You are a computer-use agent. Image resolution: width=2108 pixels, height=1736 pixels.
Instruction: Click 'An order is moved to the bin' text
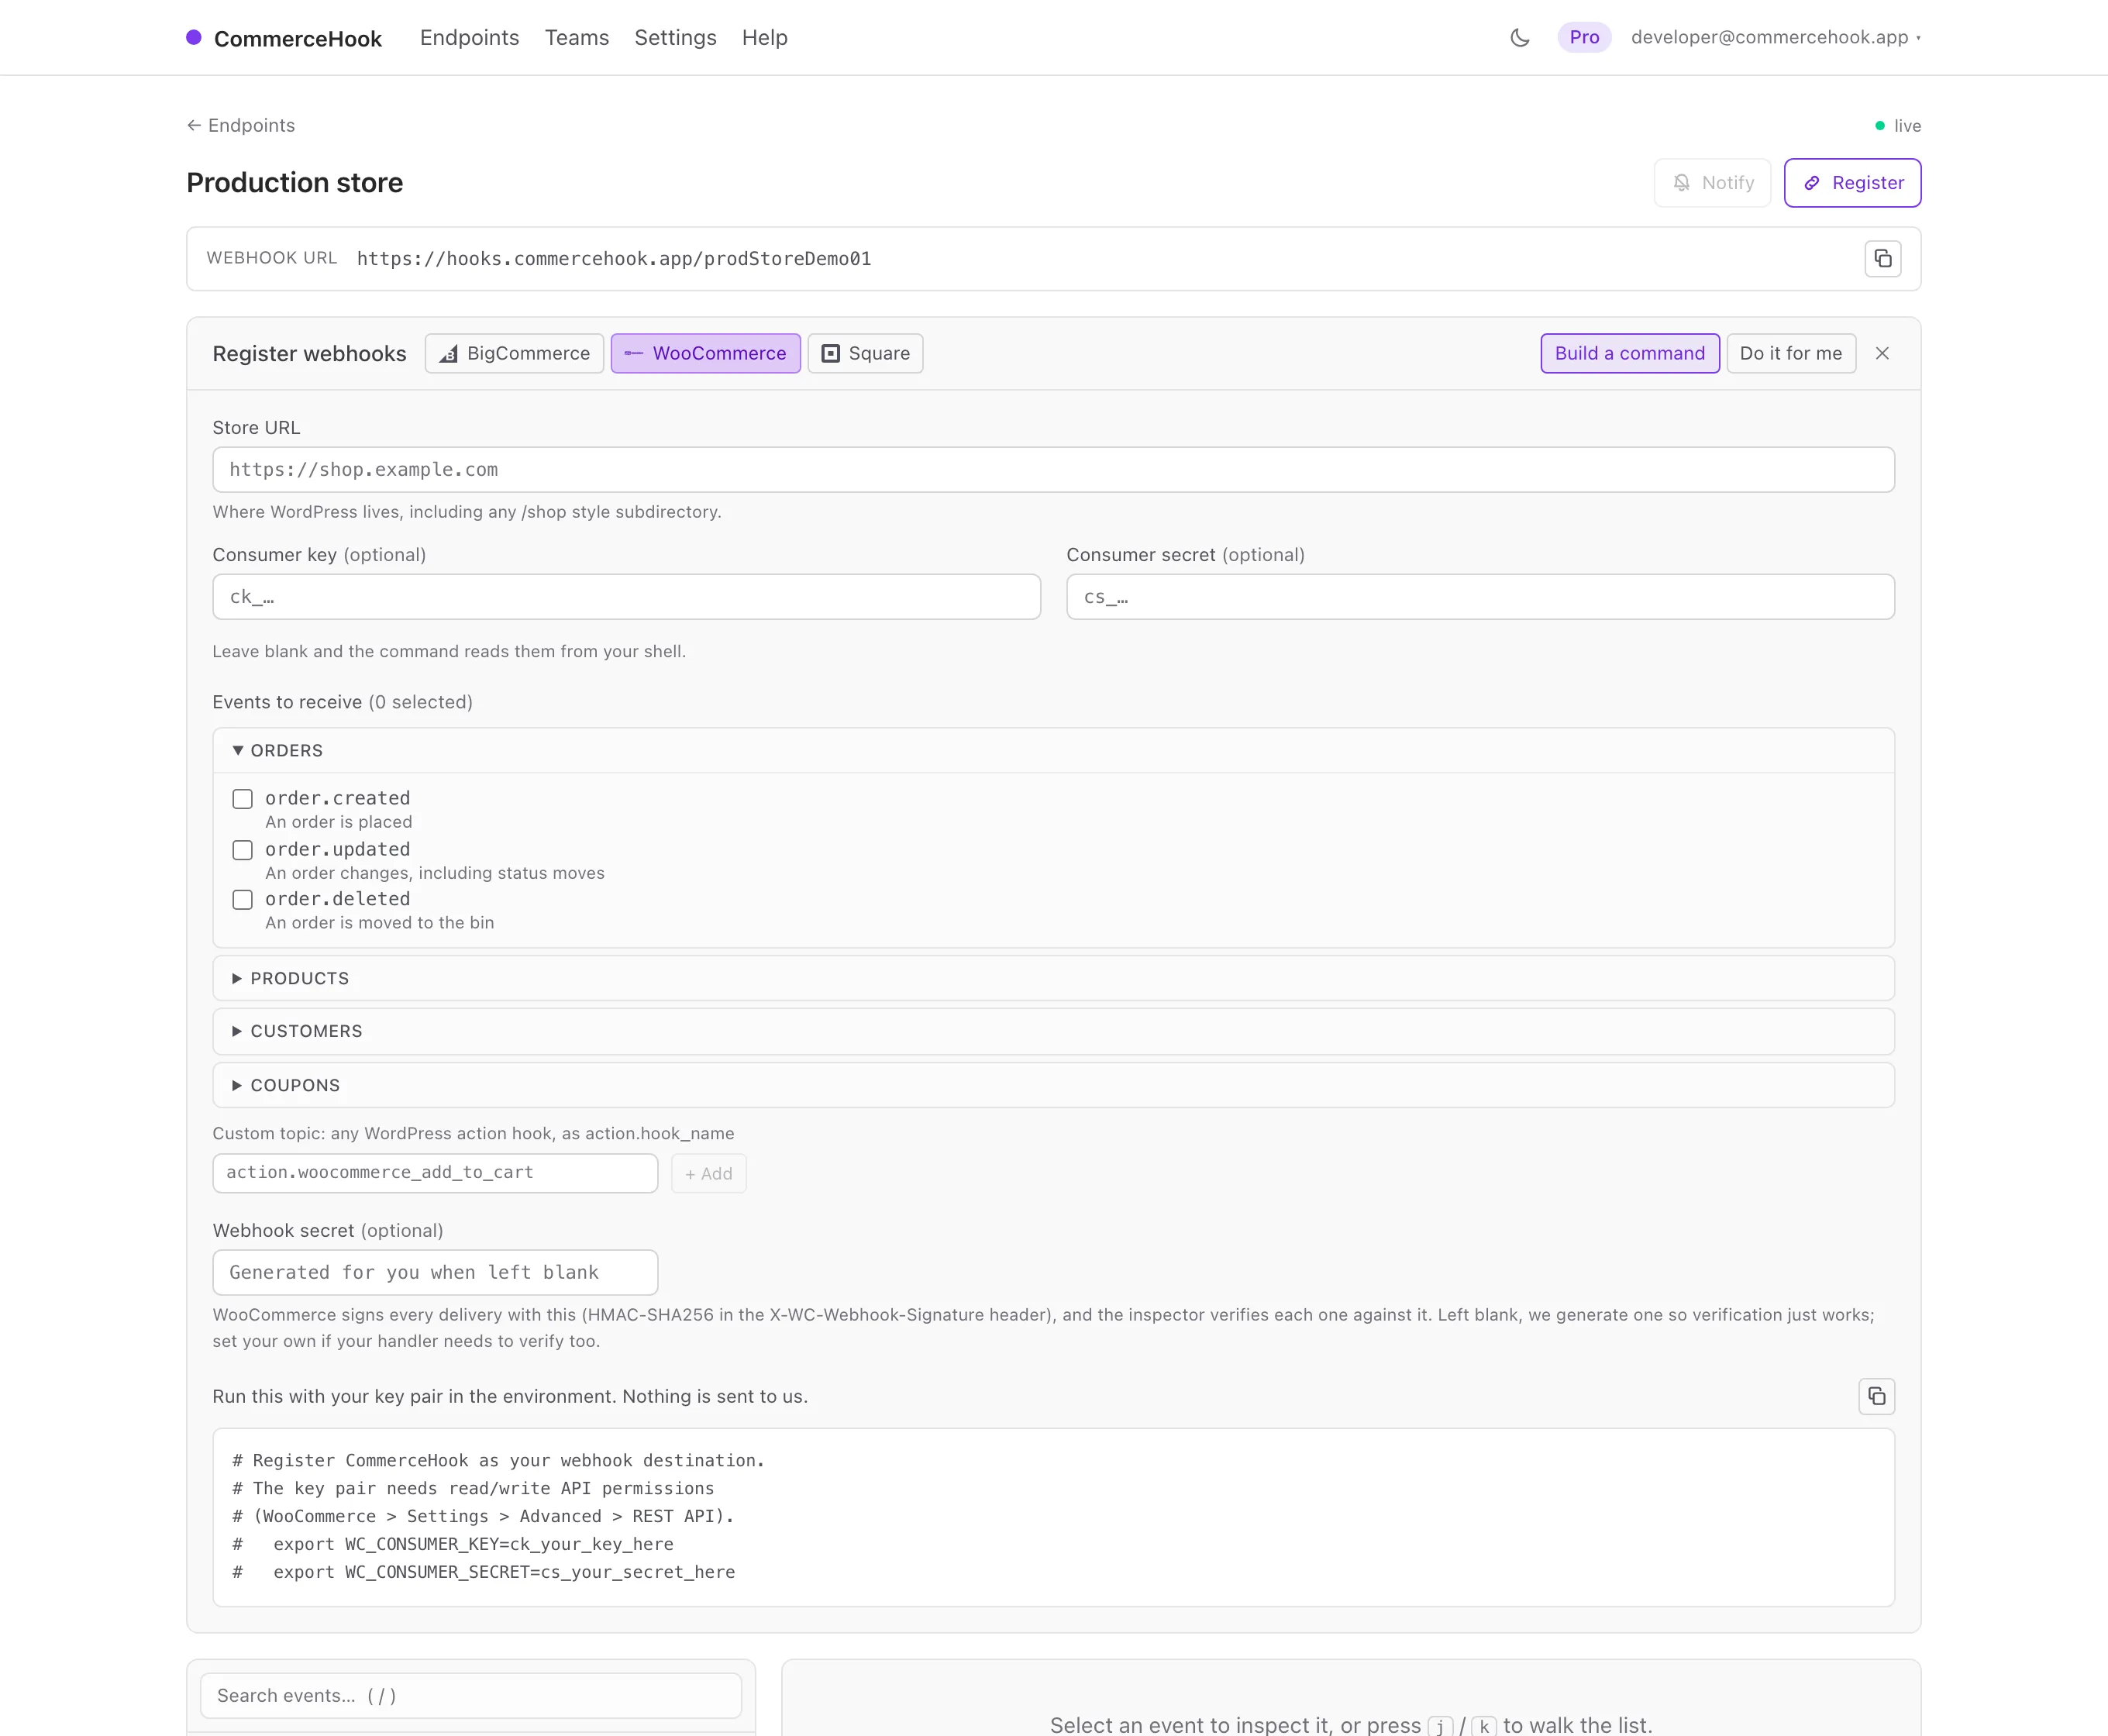tap(380, 923)
